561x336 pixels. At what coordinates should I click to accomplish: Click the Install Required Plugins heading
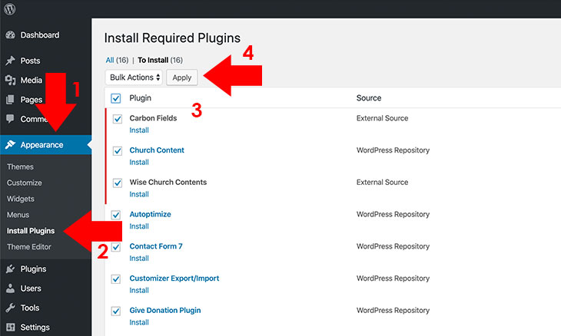pos(172,38)
